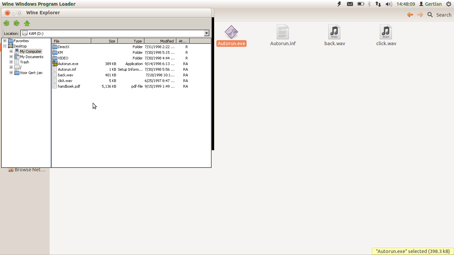454x255 pixels.
Task: Click the green forward arrow in Wine Explorer
Action: click(17, 23)
